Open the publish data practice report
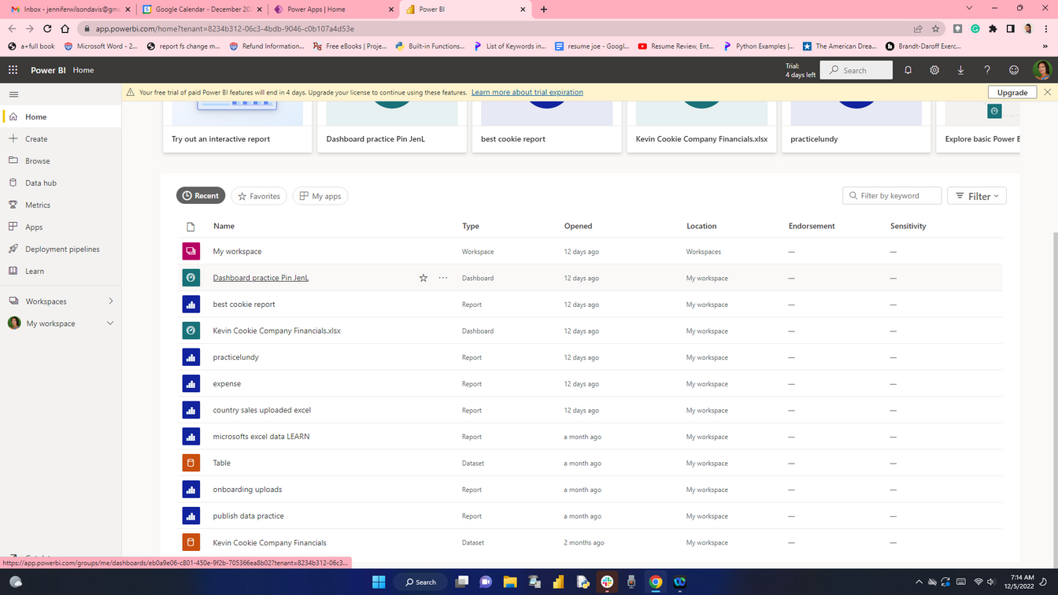The width and height of the screenshot is (1058, 595). click(x=248, y=516)
